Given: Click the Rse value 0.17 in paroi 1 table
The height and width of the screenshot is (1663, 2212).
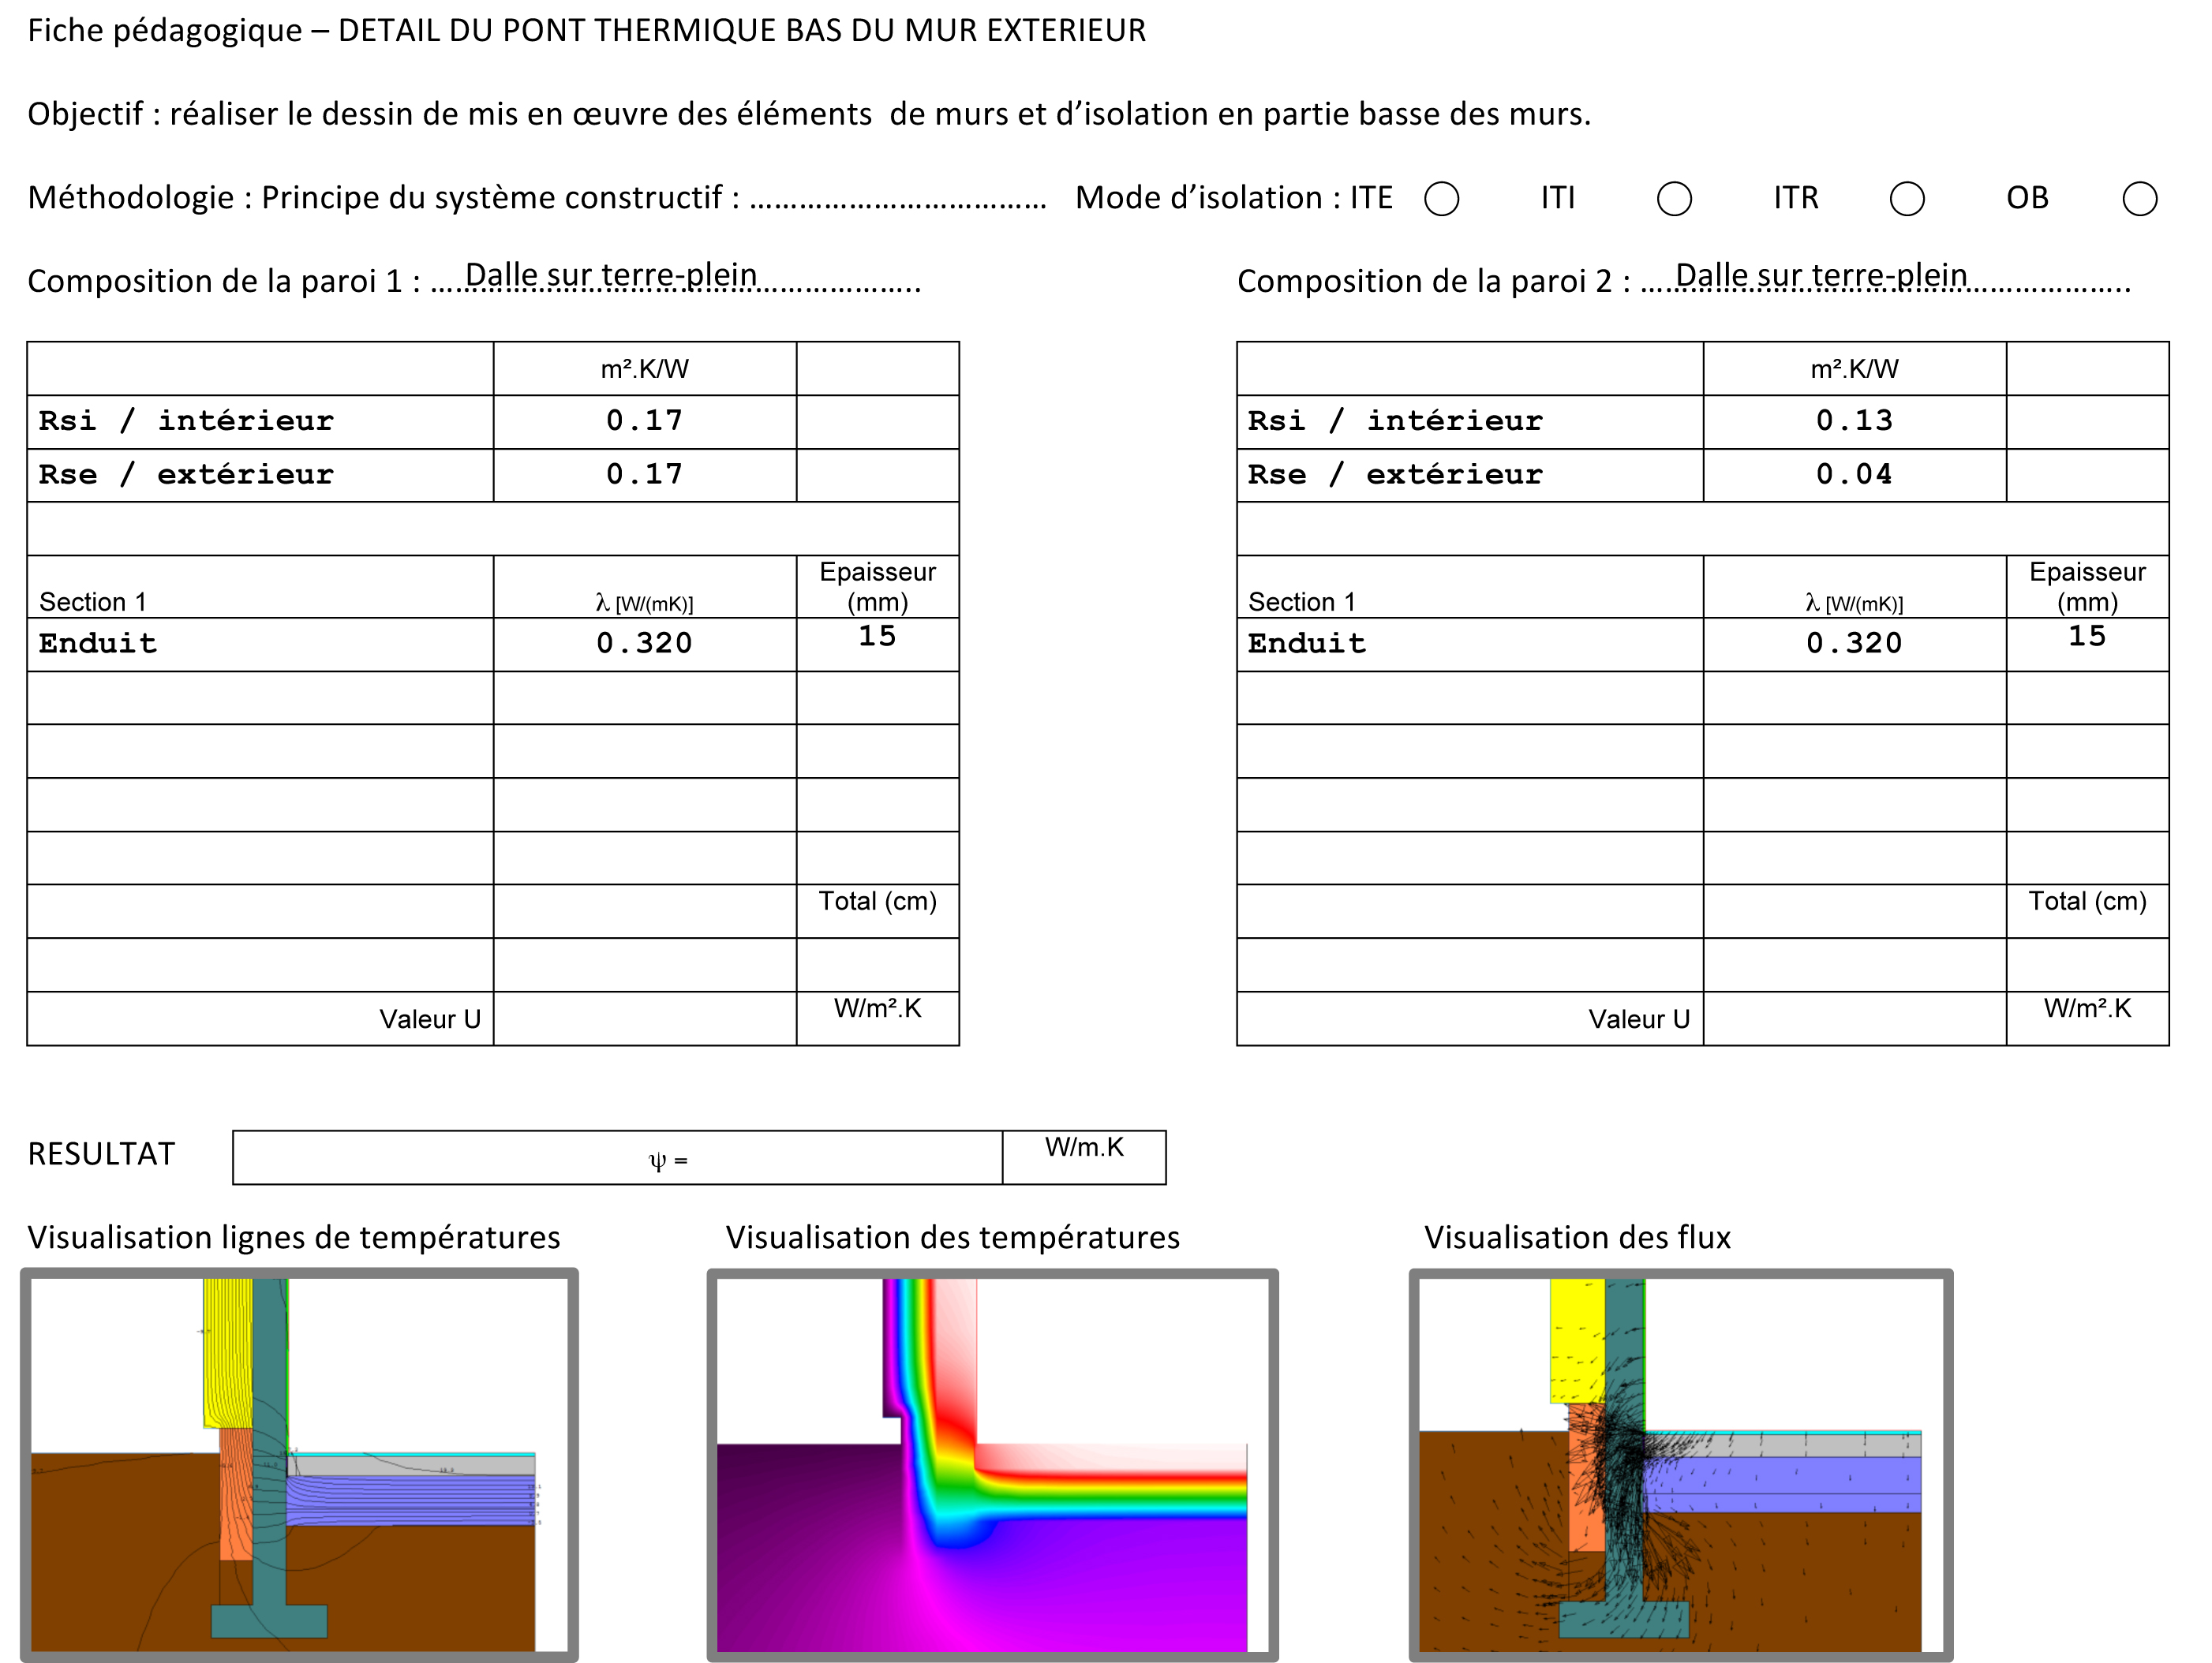Looking at the screenshot, I should point(645,475).
